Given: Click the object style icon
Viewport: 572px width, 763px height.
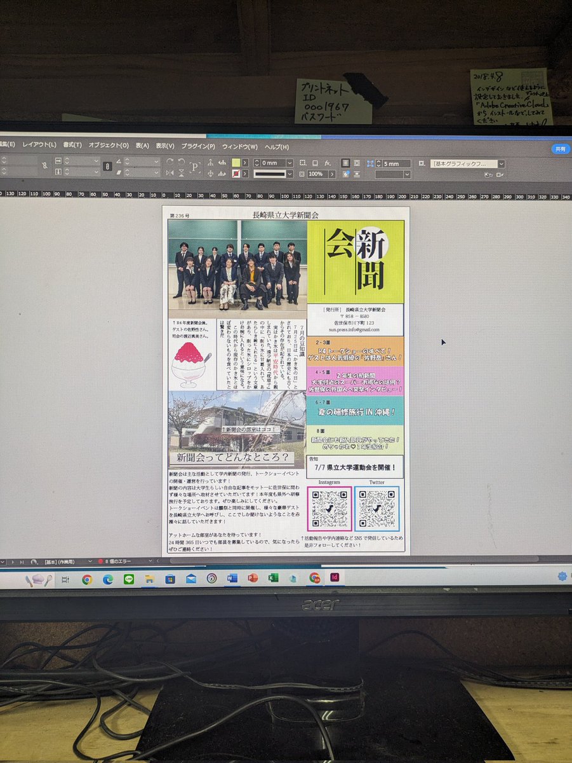Looking at the screenshot, I should point(422,163).
